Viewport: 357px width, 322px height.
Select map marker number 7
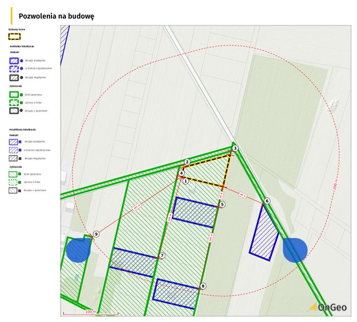coord(162,256)
